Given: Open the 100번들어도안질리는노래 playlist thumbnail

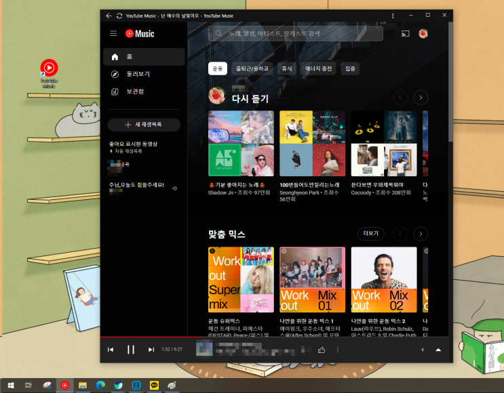Looking at the screenshot, I should pyautogui.click(x=313, y=144).
